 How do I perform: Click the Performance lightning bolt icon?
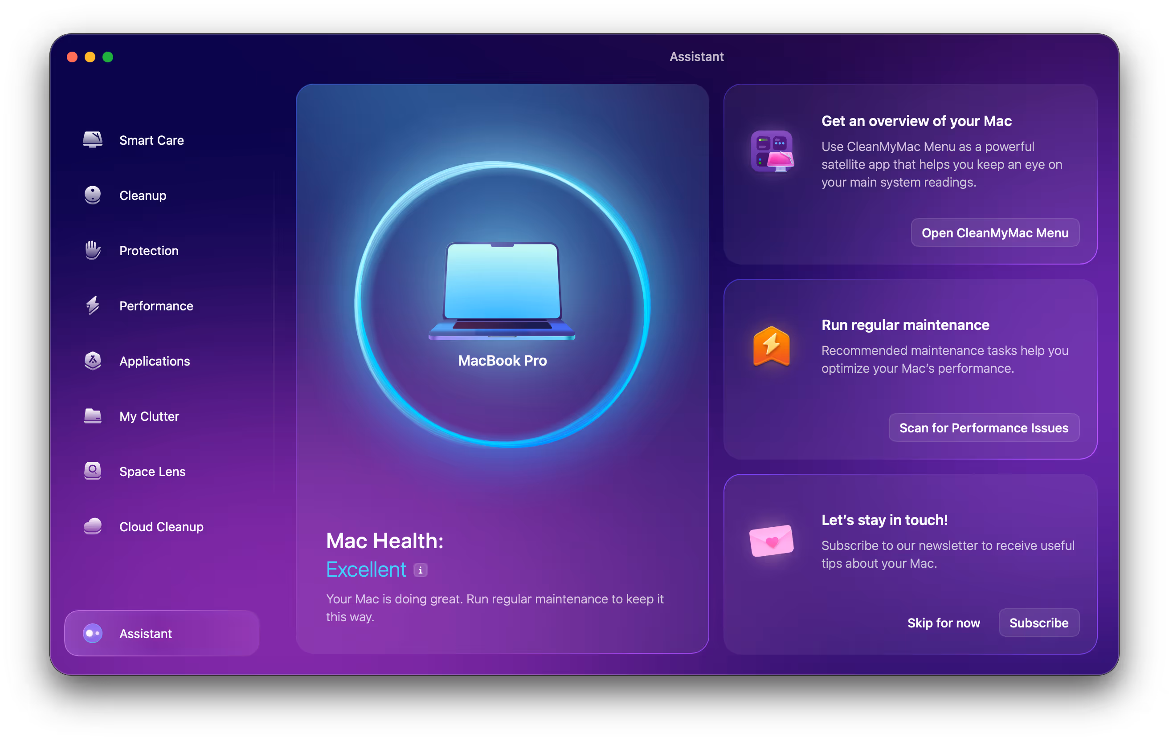[x=92, y=306]
